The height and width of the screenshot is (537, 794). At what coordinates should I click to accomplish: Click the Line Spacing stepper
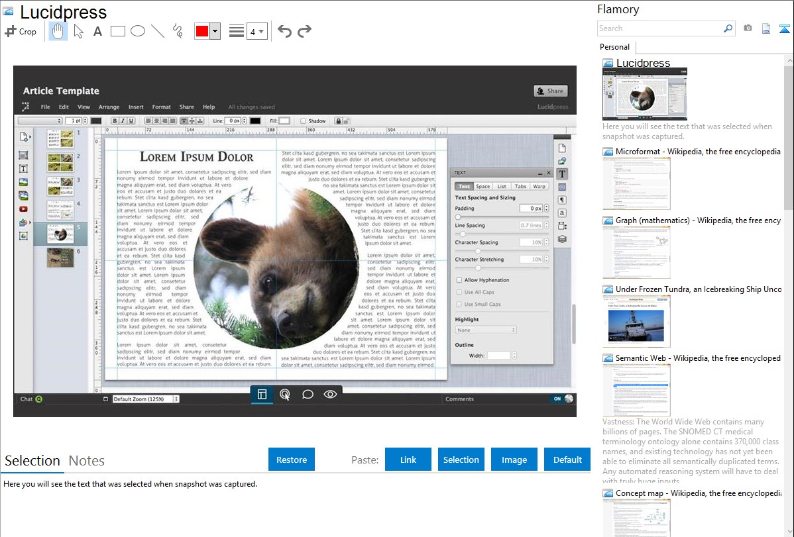pos(546,225)
